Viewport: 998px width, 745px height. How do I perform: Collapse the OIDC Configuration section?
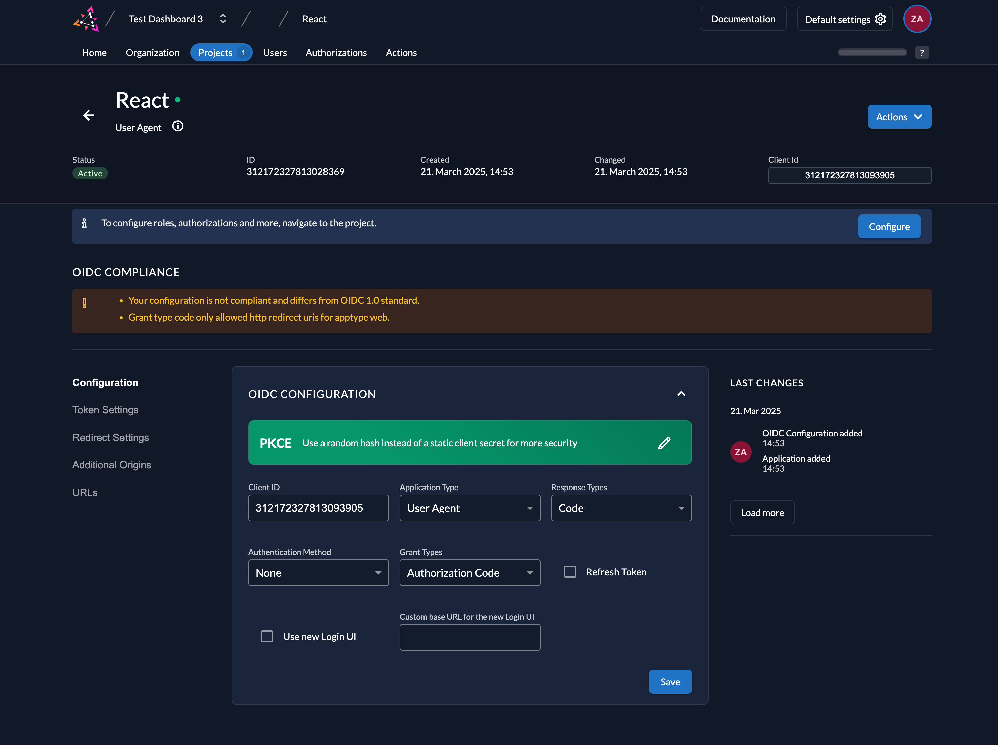pos(681,394)
